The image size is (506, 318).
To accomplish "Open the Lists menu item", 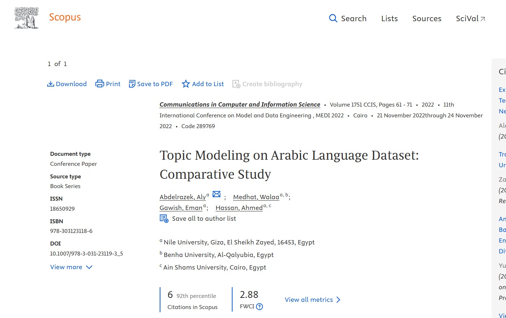I will 389,19.
